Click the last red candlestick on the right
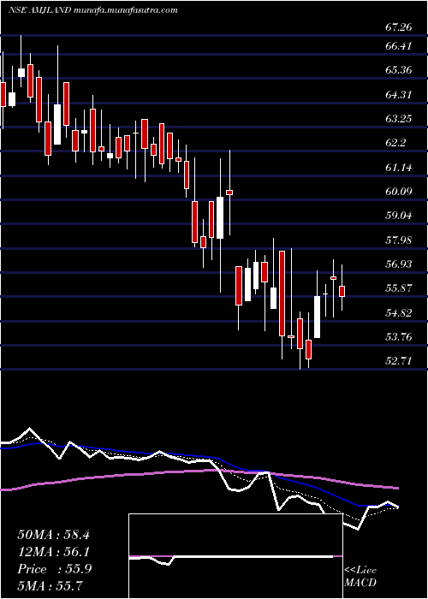The height and width of the screenshot is (599, 428). point(342,291)
